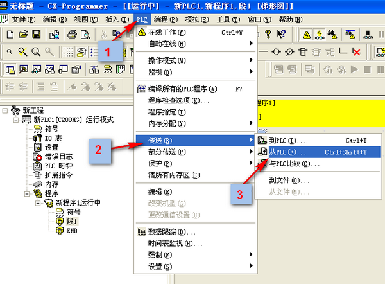The image size is (385, 284).
Task: Click the red X delete line icon
Action: click(356, 52)
